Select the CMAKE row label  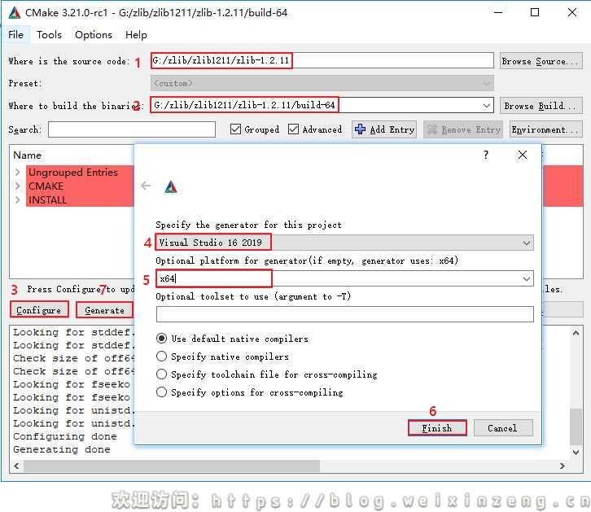[x=46, y=186]
